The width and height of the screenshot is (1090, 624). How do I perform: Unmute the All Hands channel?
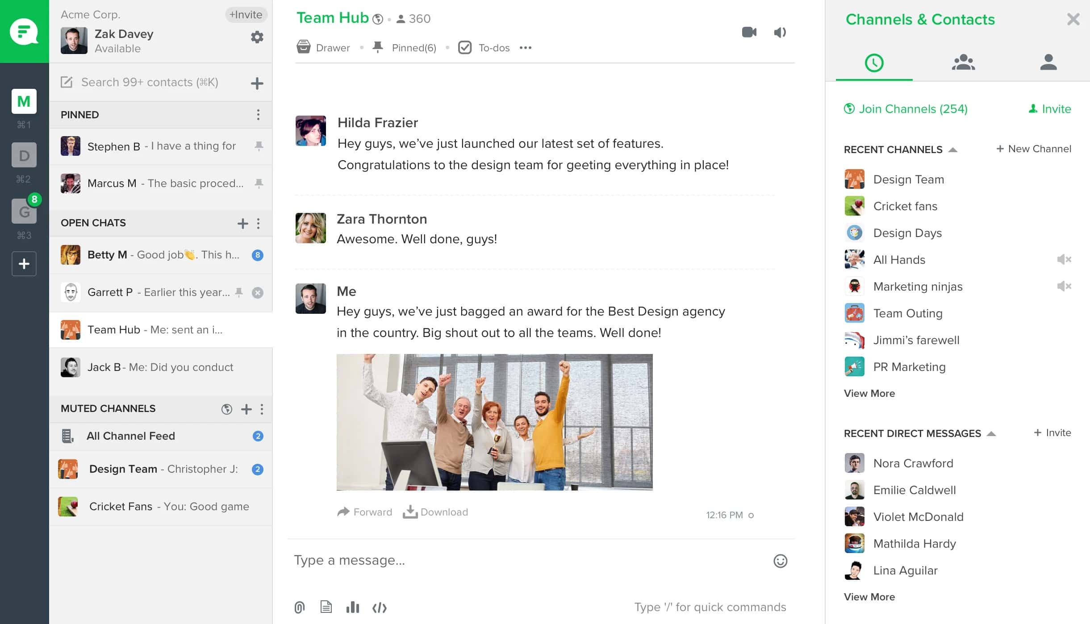pos(1064,259)
